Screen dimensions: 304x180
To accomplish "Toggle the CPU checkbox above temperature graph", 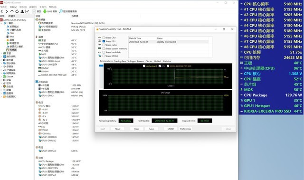I will (x=160, y=66).
